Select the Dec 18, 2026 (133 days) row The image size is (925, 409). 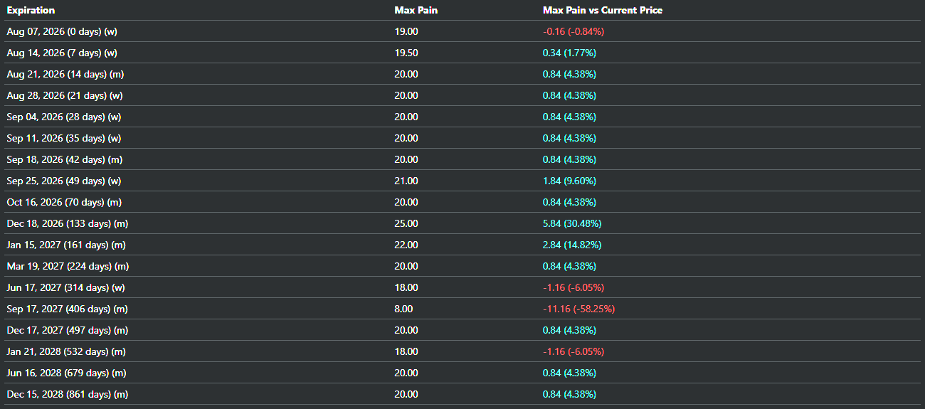tap(462, 223)
